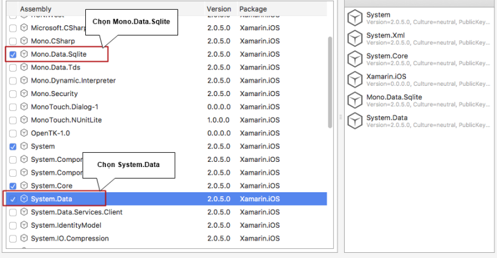This screenshot has height=258, width=497.
Task: Click the Microsoft.CSharp assembly icon
Action: point(24,28)
